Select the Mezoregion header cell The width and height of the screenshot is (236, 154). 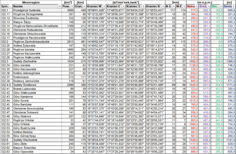pyautogui.click(x=31, y=2)
